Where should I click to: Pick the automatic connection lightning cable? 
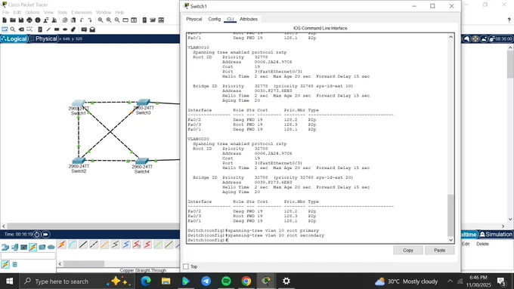[62, 244]
